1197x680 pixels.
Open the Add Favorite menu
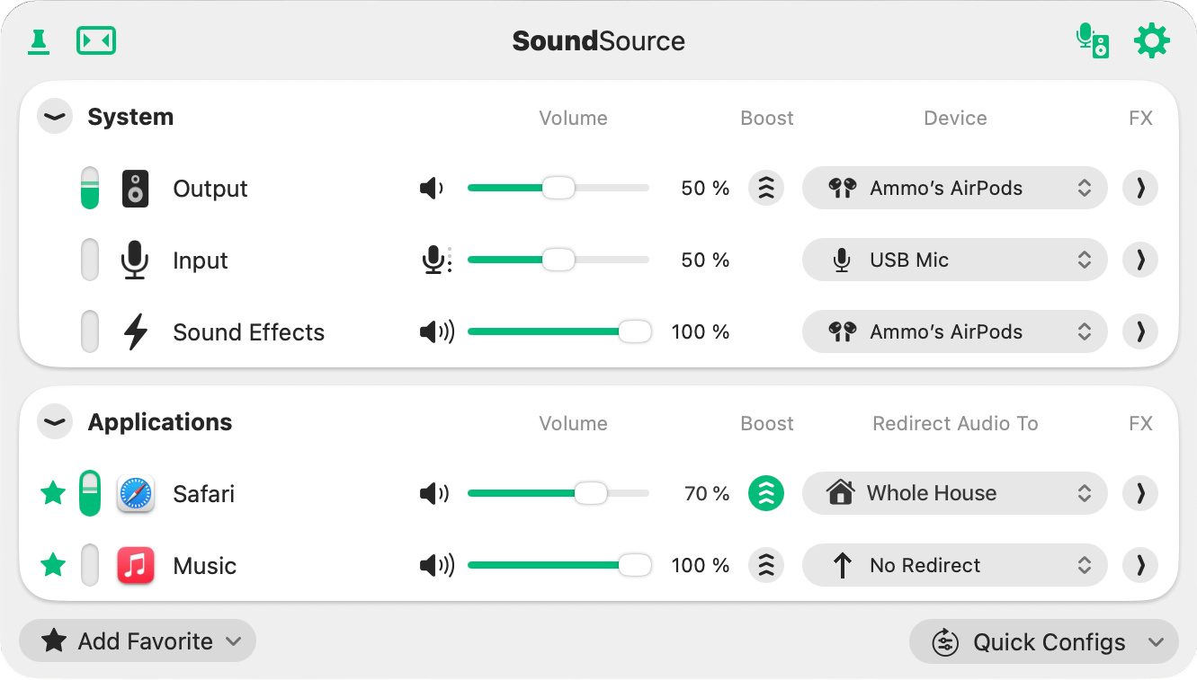pyautogui.click(x=138, y=641)
